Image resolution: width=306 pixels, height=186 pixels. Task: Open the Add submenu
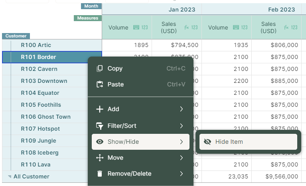(x=140, y=109)
